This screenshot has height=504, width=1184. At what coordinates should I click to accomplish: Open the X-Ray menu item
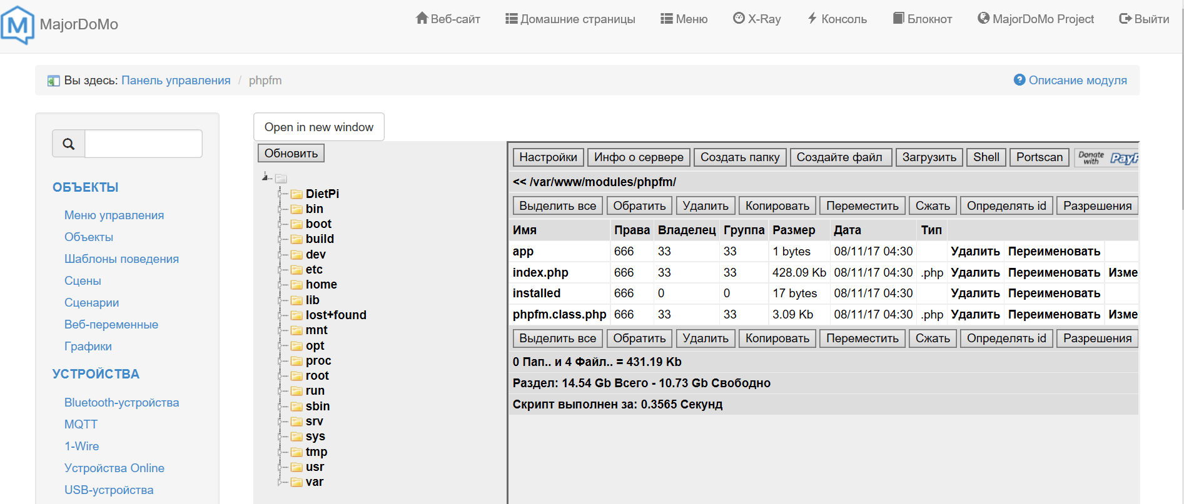pyautogui.click(x=757, y=19)
